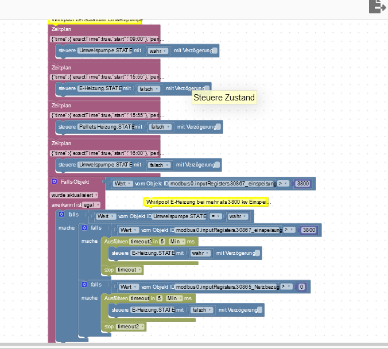
Task: Open Wert dropdown in Netzbezug condition
Action: (x=129, y=287)
